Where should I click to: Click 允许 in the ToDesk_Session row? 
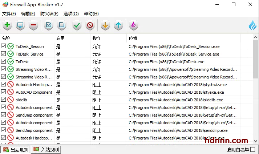point(97,46)
